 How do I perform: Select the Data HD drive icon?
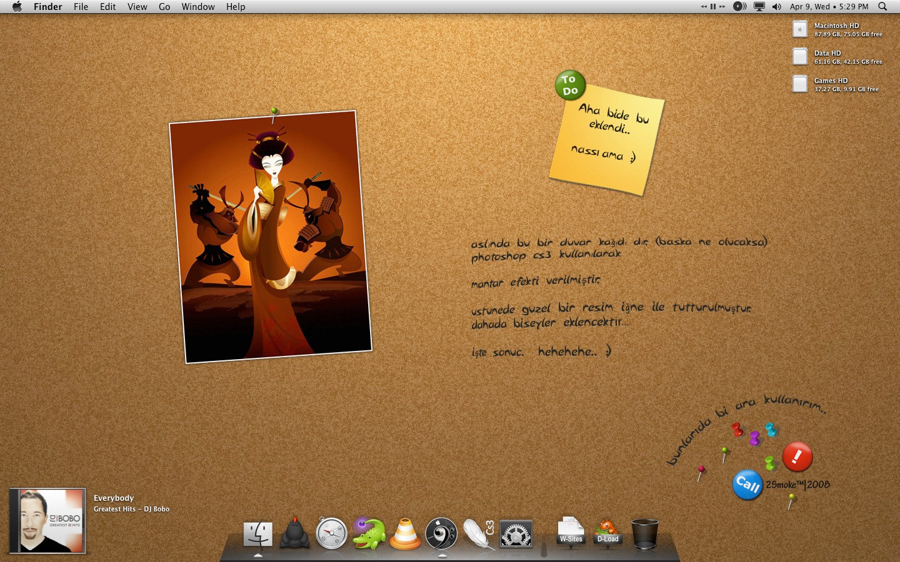[x=800, y=57]
